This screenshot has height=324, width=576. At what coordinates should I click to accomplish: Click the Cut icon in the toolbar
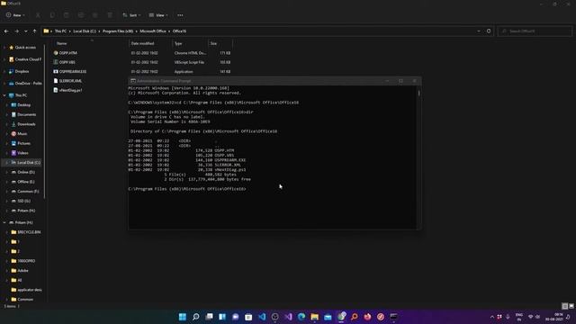[x=38, y=15]
